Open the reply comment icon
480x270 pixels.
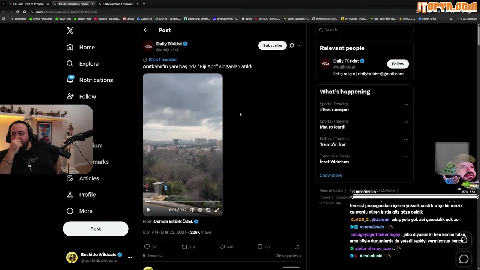click(x=147, y=247)
